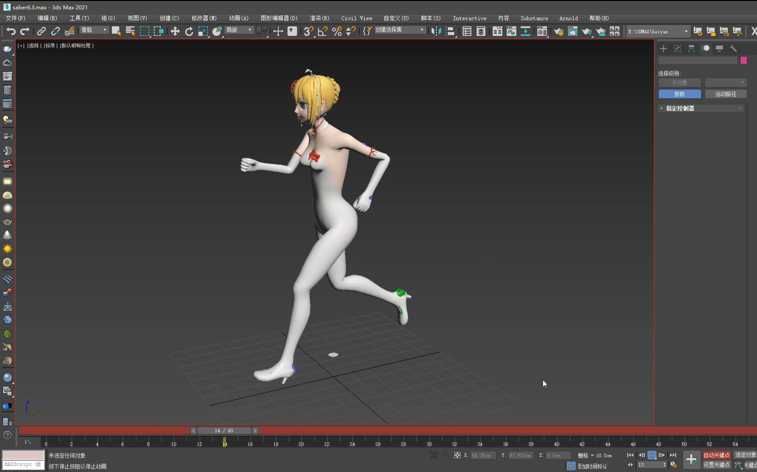Click the 子对象 button
This screenshot has height=472, width=757.
680,83
